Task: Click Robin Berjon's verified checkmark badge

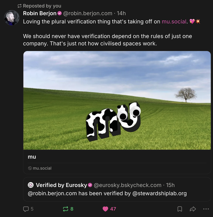Action: [x=59, y=13]
